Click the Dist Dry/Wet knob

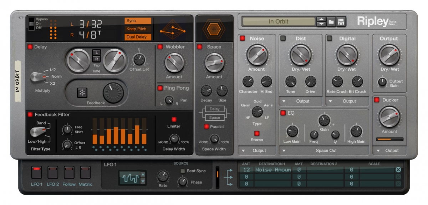[x=301, y=55]
